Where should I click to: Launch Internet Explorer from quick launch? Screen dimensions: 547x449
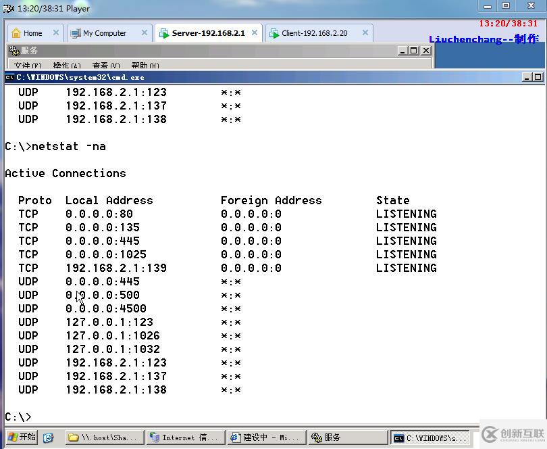(x=48, y=437)
